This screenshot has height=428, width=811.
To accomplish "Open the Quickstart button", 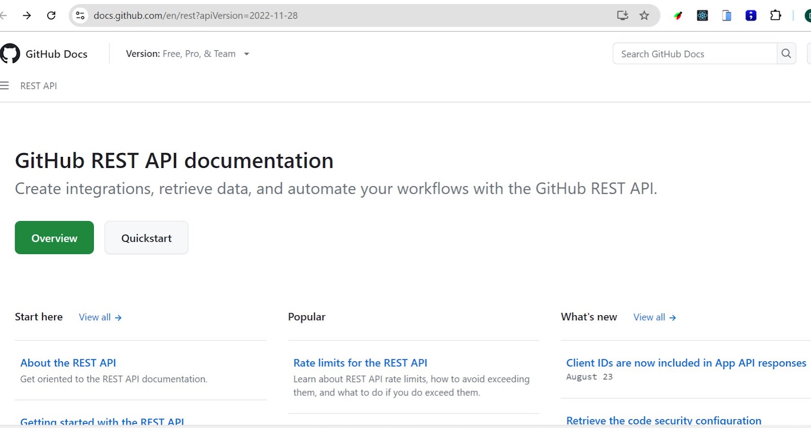I will tap(146, 238).
